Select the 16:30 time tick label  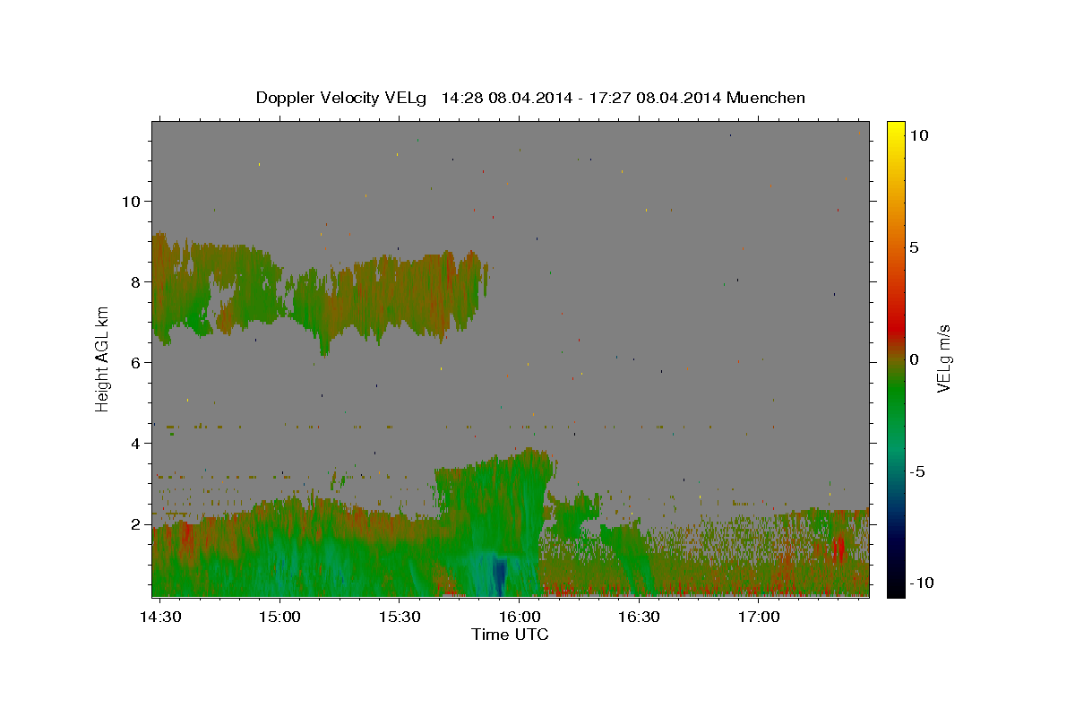(640, 617)
